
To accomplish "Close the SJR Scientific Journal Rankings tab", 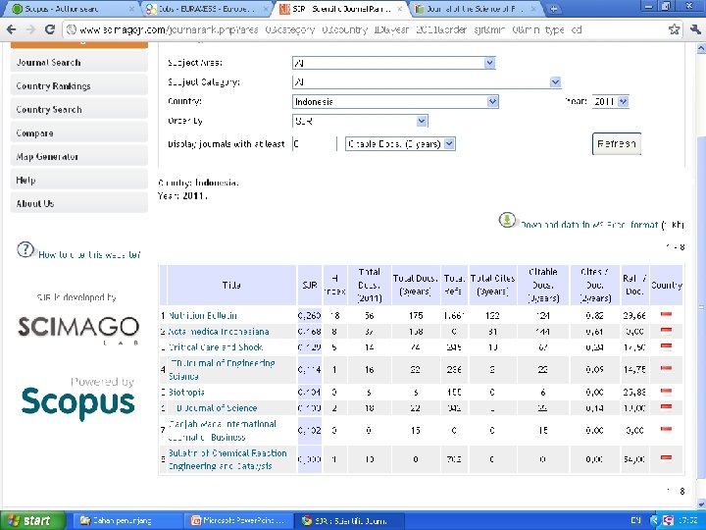I will click(x=399, y=9).
